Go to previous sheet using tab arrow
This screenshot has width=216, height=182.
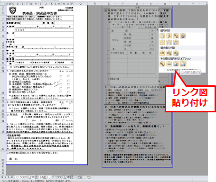click(x=5, y=177)
